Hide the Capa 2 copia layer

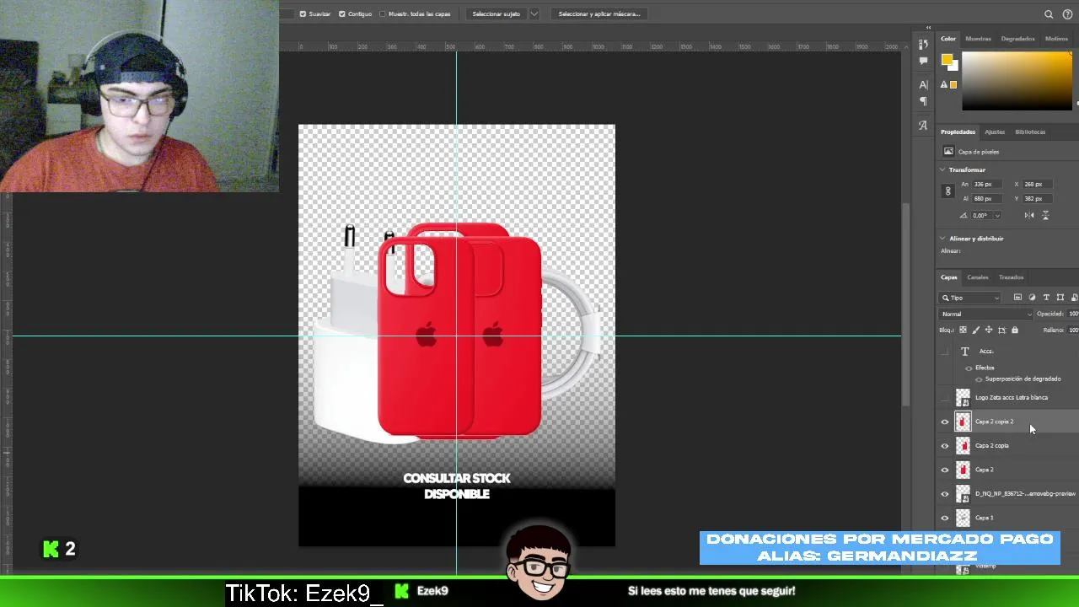(x=945, y=446)
